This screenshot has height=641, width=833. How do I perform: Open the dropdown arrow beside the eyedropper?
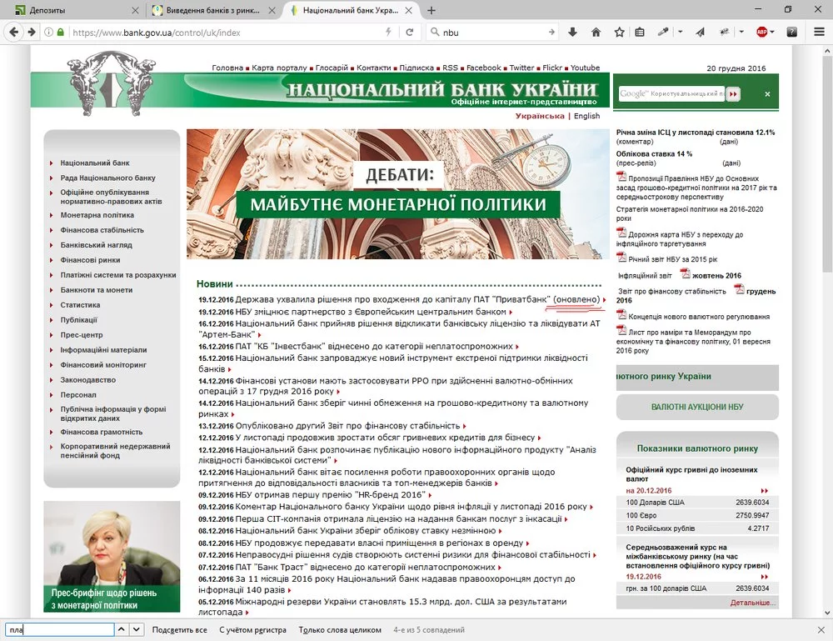click(x=680, y=33)
